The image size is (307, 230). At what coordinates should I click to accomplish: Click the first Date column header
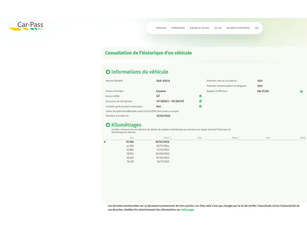point(166,138)
